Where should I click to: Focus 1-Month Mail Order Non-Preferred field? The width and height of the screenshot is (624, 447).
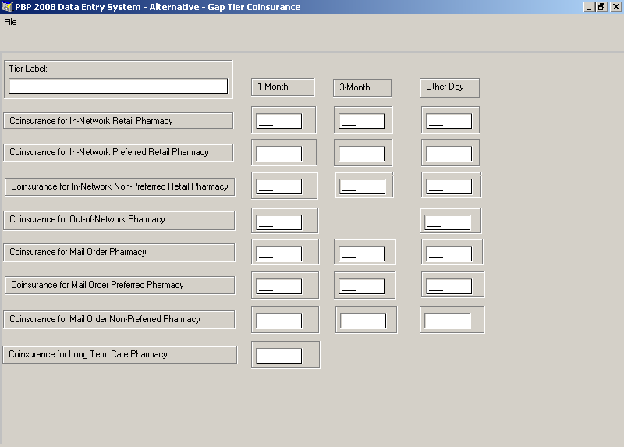[278, 321]
